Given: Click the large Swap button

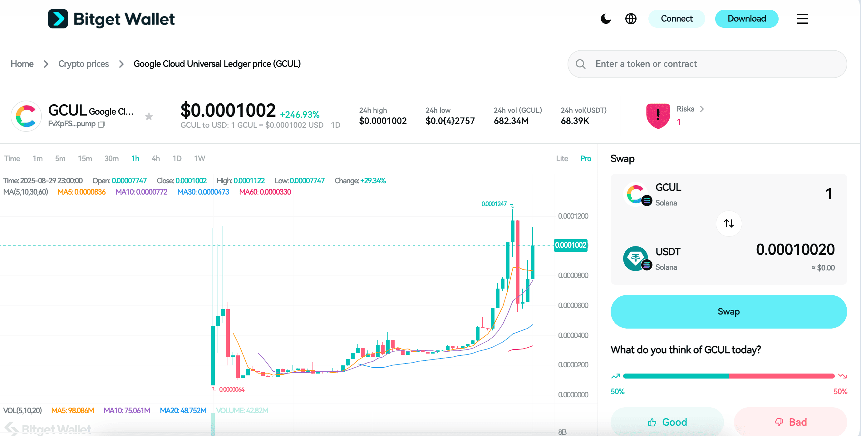Looking at the screenshot, I should (x=729, y=311).
